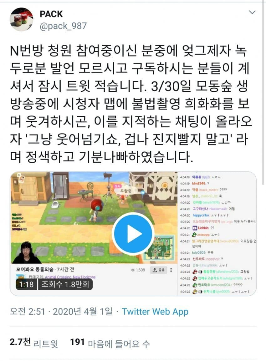Open the three-dot menu beside 공유

pyautogui.click(x=171, y=270)
